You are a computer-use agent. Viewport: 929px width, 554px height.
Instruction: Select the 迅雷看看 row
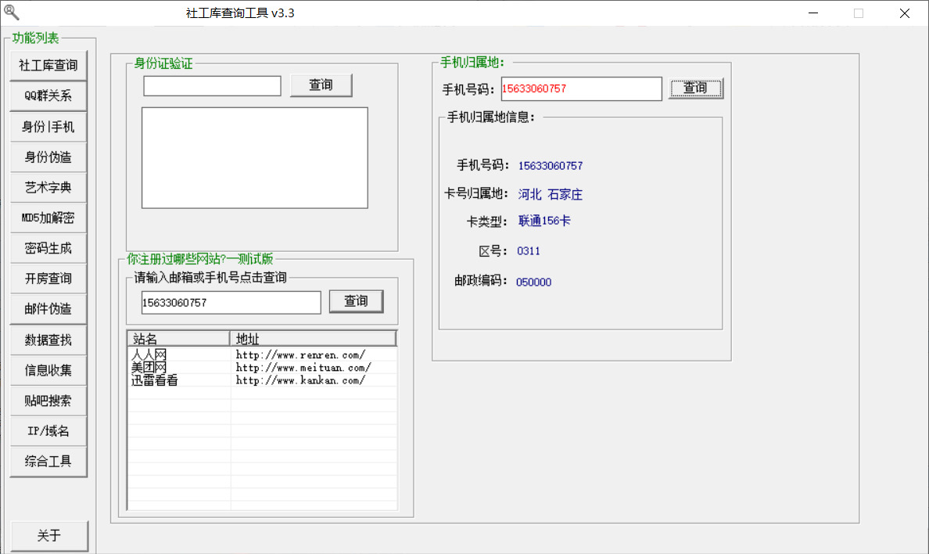[263, 380]
